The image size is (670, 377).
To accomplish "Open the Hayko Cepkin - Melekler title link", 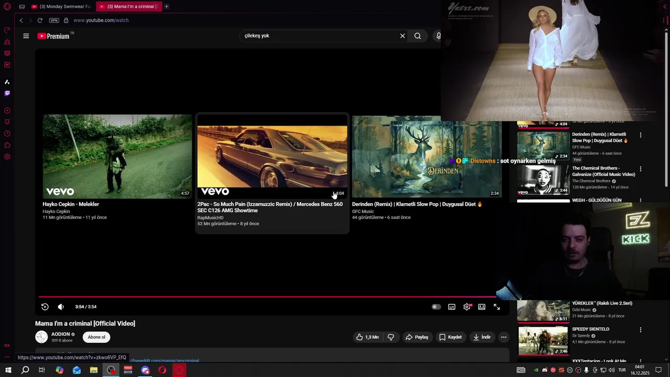I will click(71, 204).
